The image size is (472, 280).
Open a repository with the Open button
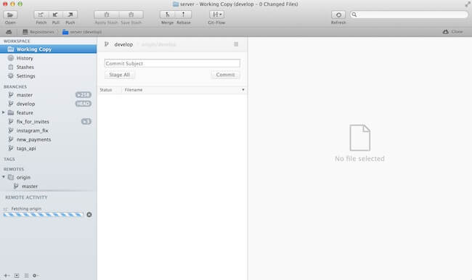pos(10,15)
